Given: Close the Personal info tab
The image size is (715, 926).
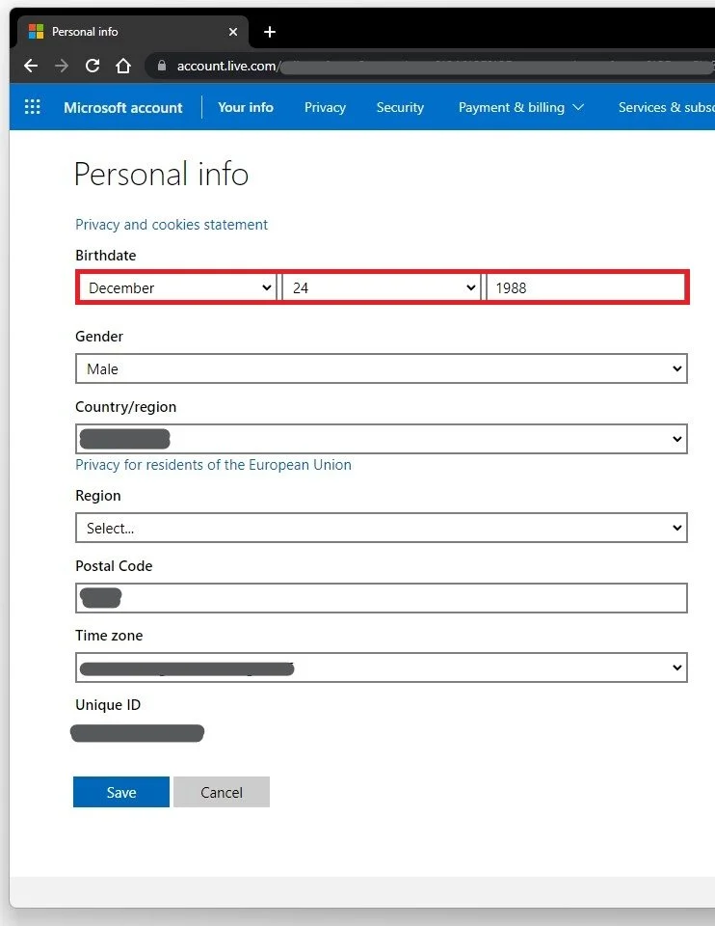Looking at the screenshot, I should (x=233, y=32).
